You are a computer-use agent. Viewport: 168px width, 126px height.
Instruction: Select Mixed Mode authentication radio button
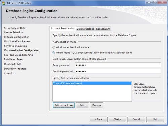click(54, 53)
